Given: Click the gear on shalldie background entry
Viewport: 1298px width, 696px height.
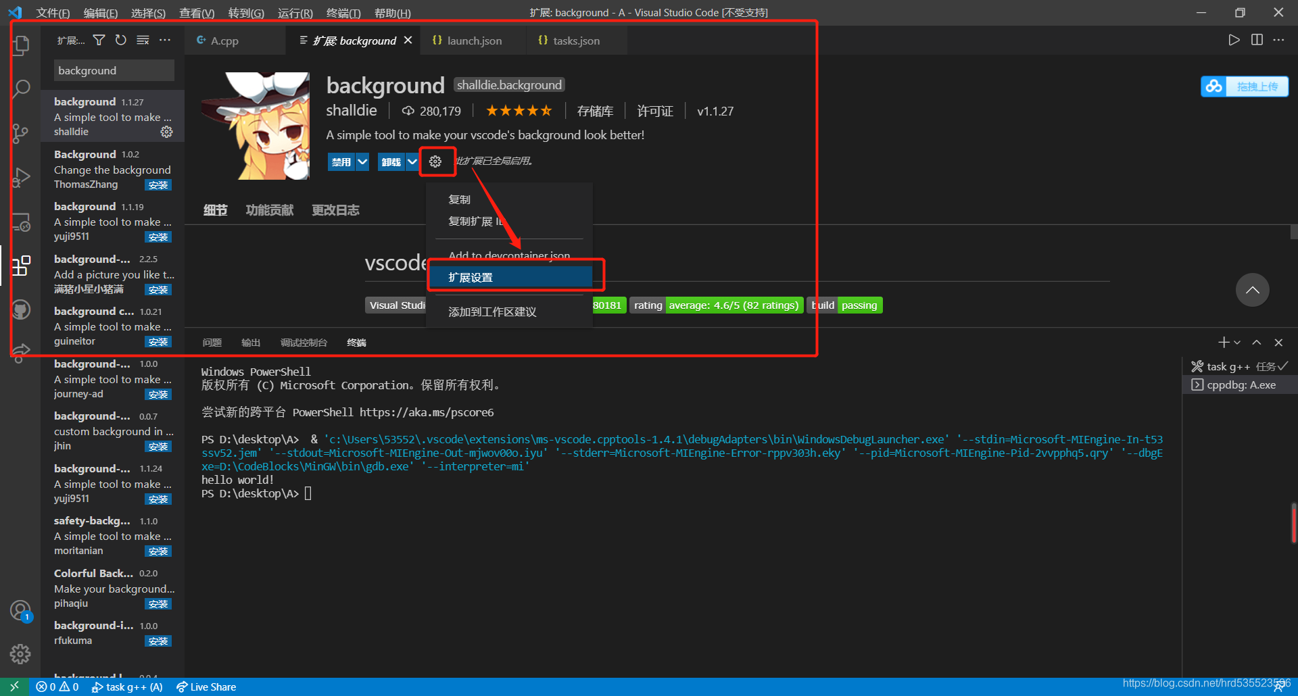Looking at the screenshot, I should [166, 132].
